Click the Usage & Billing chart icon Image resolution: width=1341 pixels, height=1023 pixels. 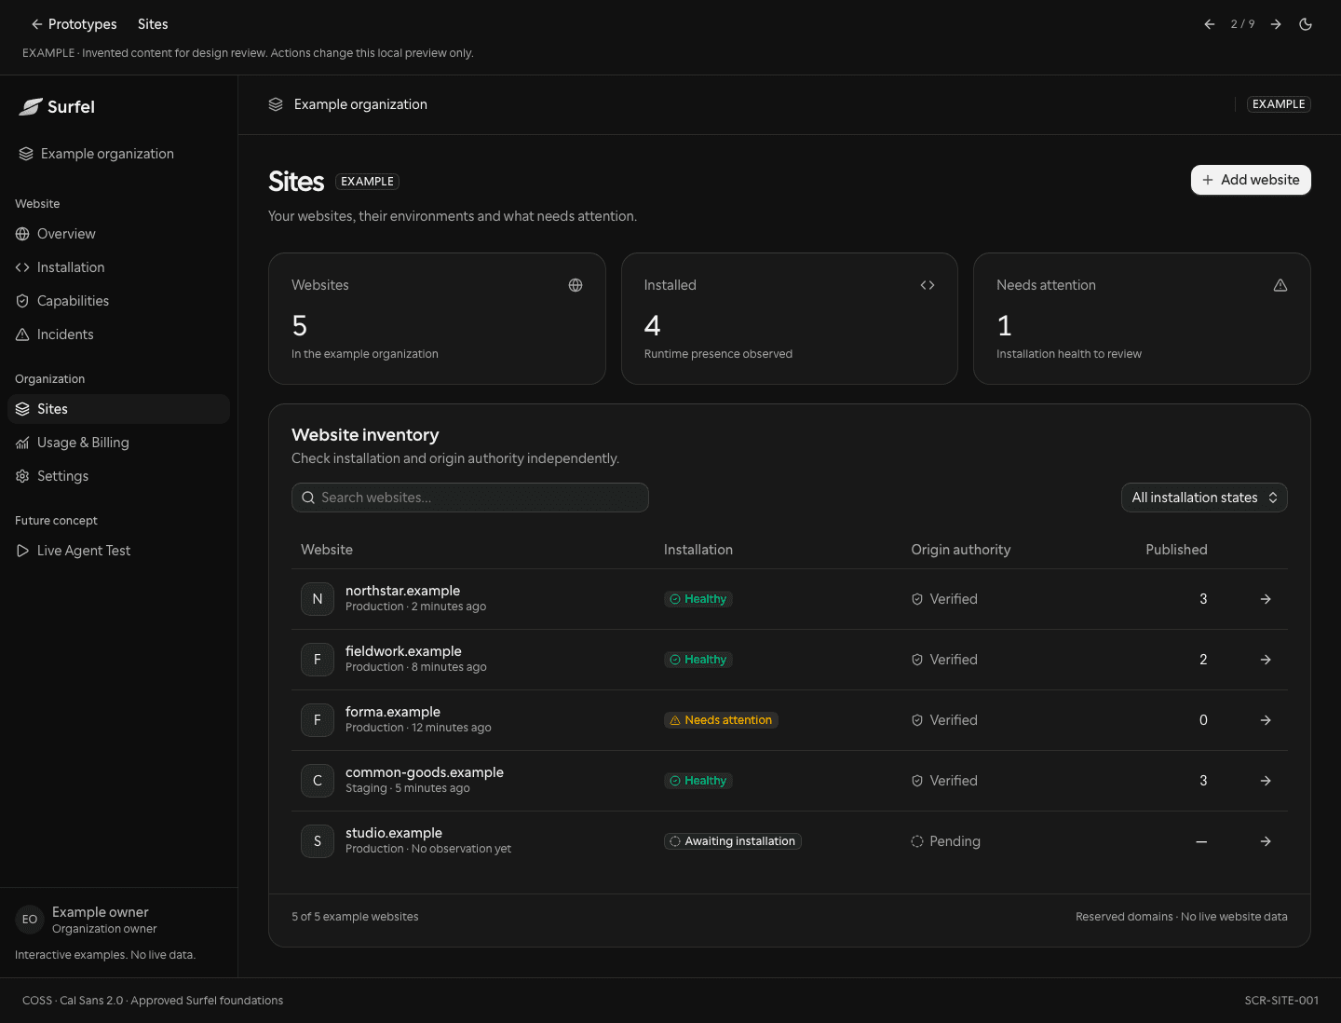[22, 443]
